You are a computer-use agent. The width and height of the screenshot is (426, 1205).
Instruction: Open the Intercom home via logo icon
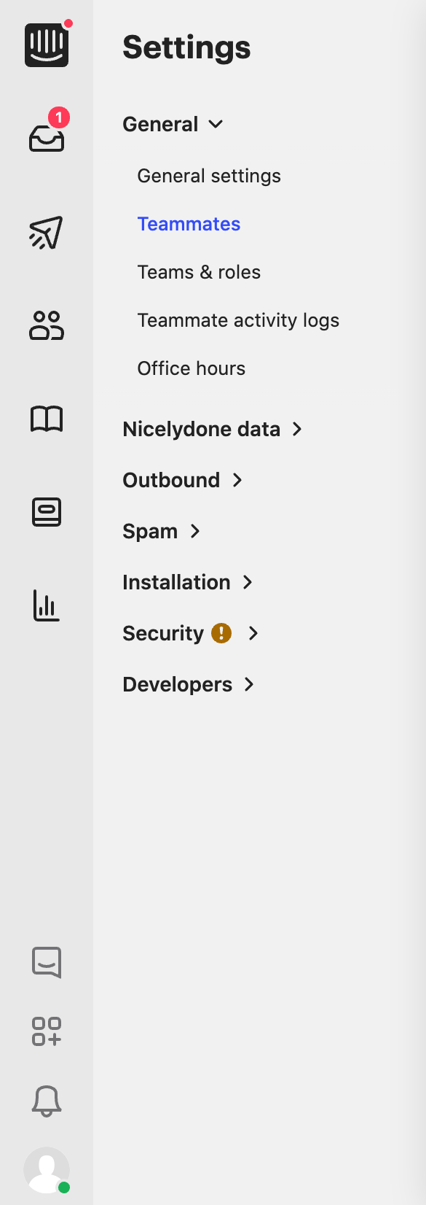coord(47,45)
